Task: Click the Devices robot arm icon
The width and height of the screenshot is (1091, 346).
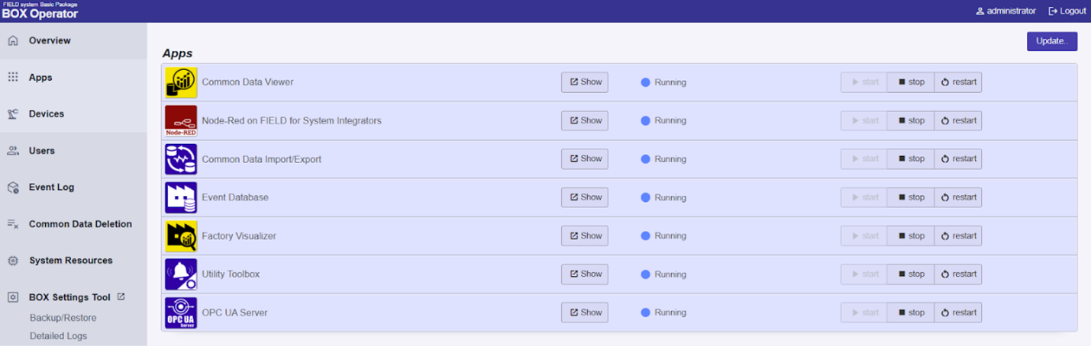Action: [x=13, y=114]
